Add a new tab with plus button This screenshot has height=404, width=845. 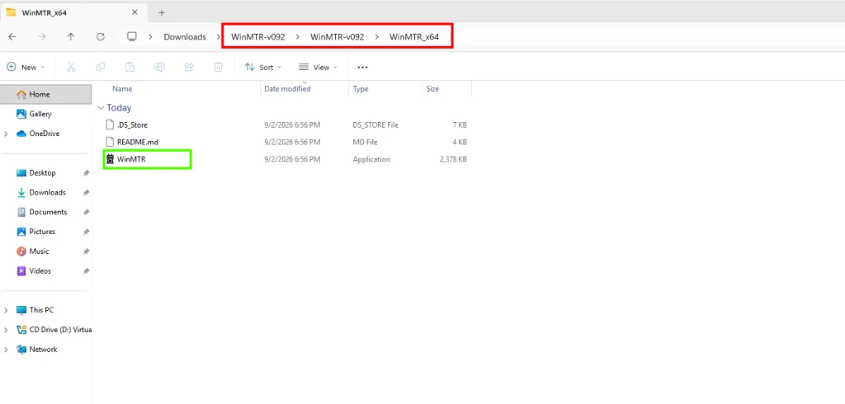(162, 12)
